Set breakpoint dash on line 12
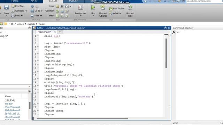The width and height of the screenshot is (223, 125). point(38,75)
